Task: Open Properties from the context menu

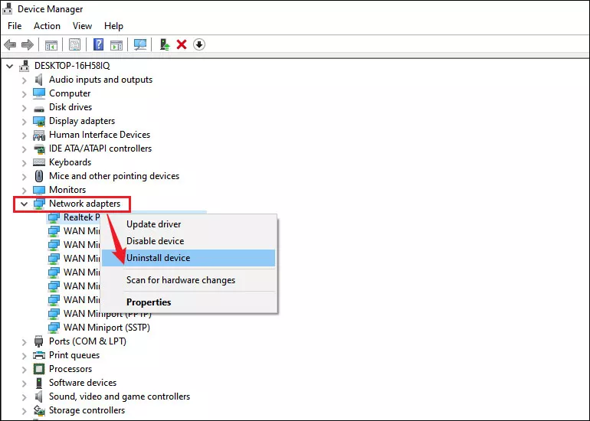Action: click(x=188, y=302)
